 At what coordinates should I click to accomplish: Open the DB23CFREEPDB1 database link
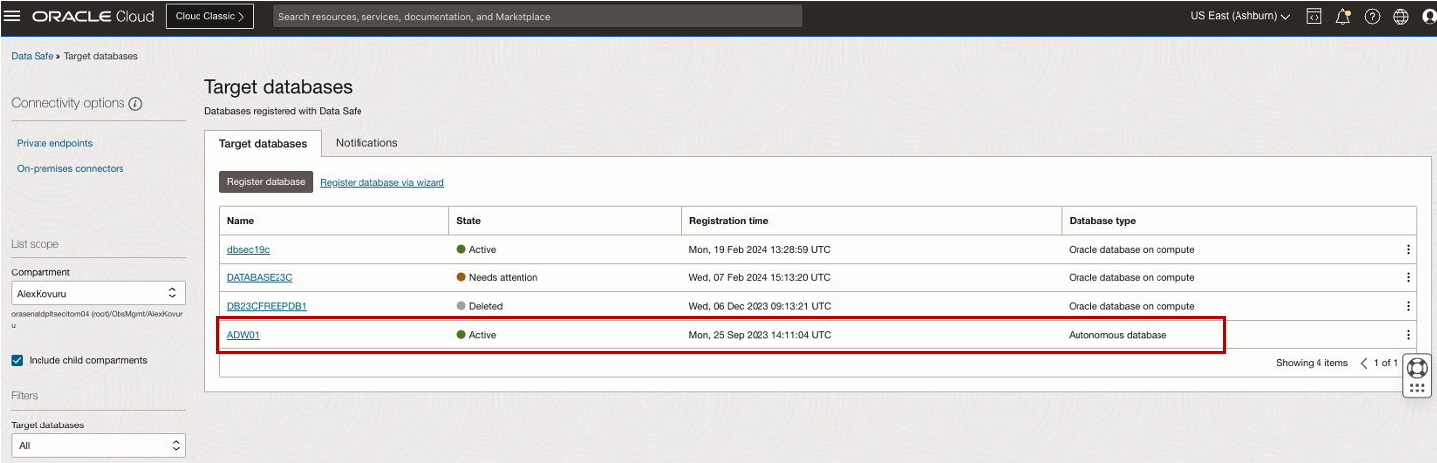267,306
